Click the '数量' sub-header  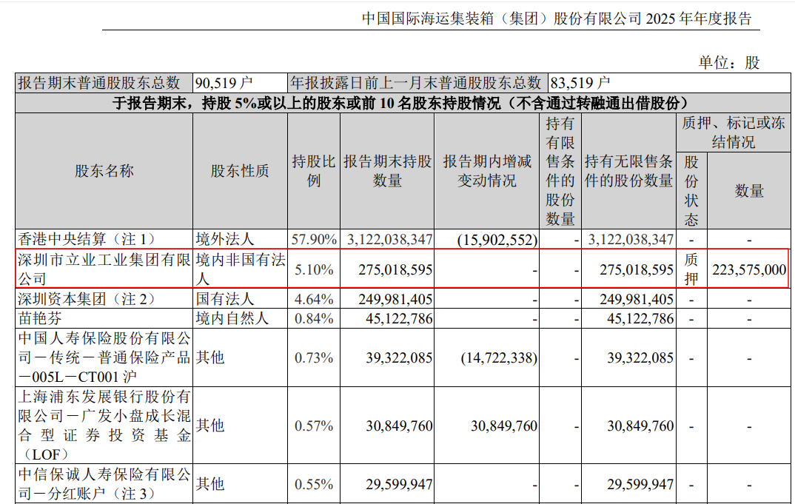click(x=749, y=191)
